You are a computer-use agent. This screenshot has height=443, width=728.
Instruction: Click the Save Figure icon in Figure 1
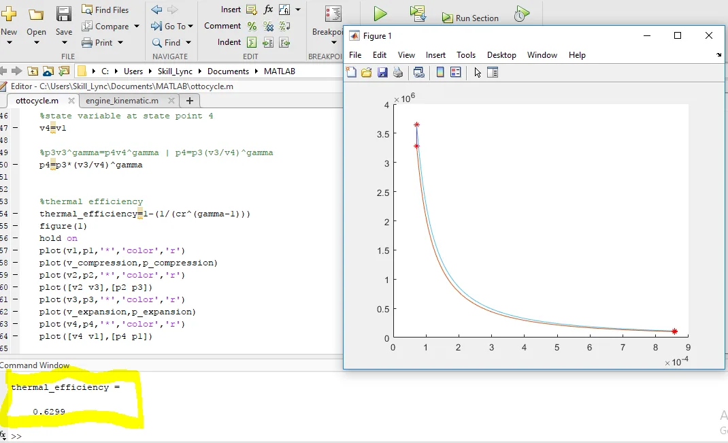pyautogui.click(x=382, y=72)
